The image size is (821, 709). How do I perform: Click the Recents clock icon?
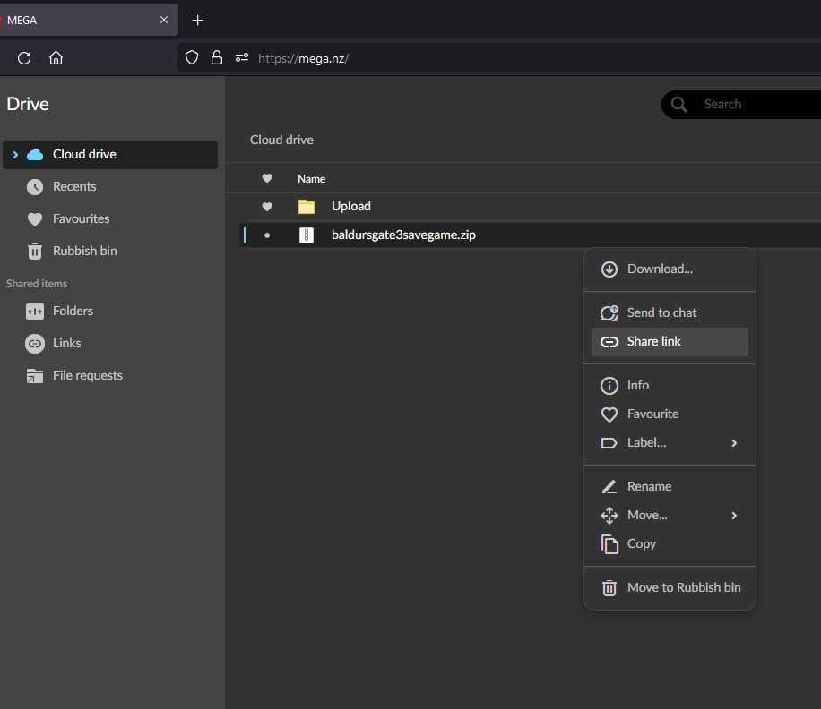[35, 186]
